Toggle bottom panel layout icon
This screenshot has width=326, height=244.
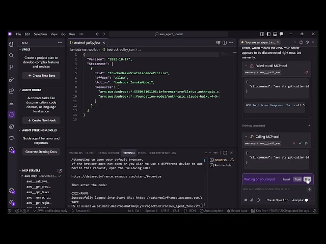tap(275, 34)
